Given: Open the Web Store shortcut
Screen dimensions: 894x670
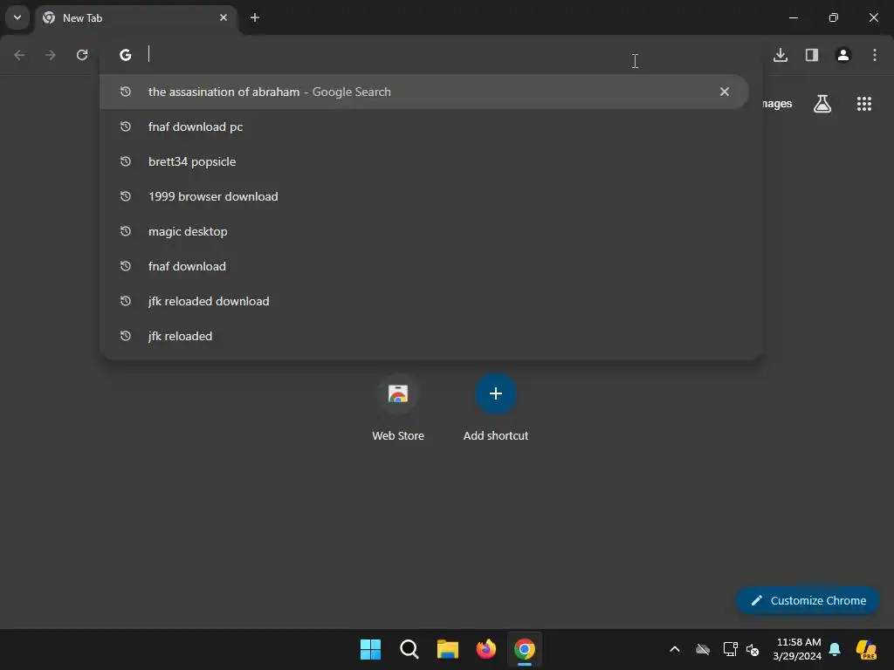Looking at the screenshot, I should click(398, 408).
